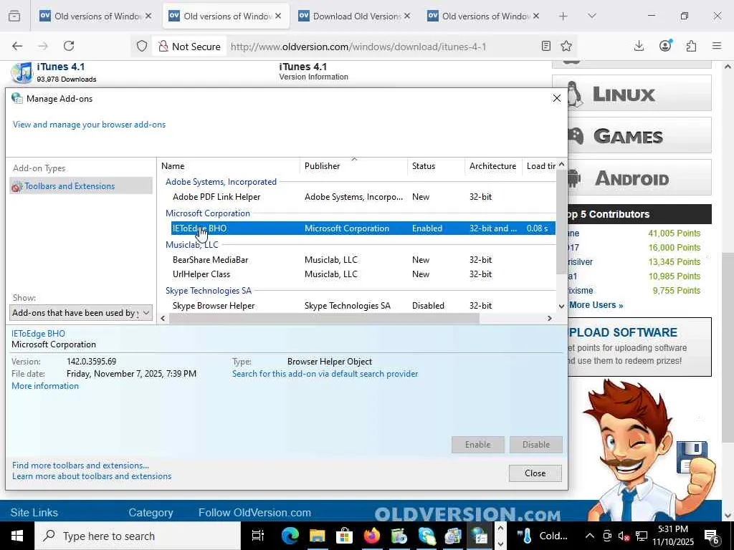Click the add-on list horizontal scrollbar
Viewport: 734px width, 550px height.
click(324, 318)
